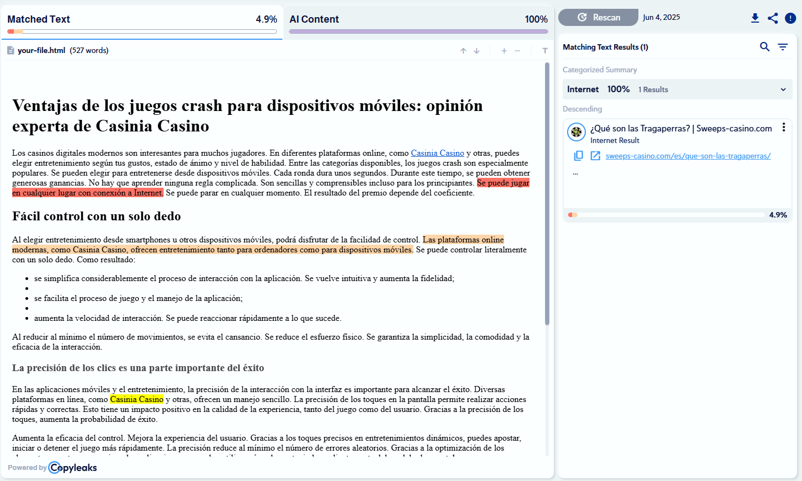Click the document vertical scrollbar
The image size is (802, 481).
pyautogui.click(x=547, y=193)
